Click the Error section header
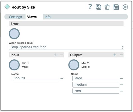The image size is (133, 112). [66, 24]
